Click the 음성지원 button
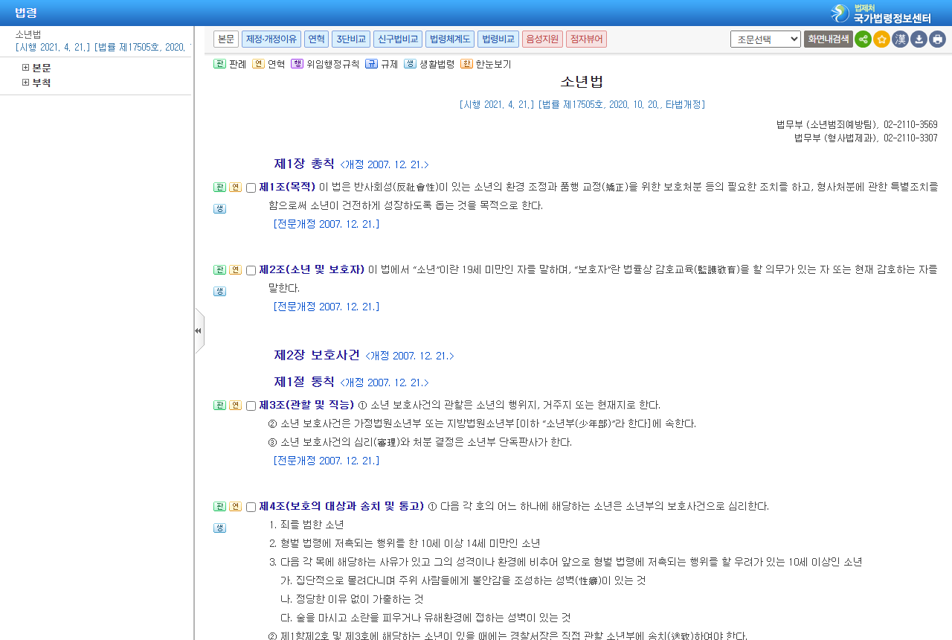The image size is (952, 640). pyautogui.click(x=542, y=39)
